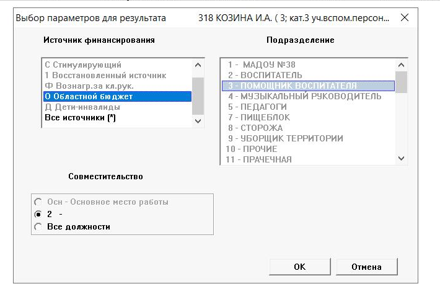
Task: Select 'С Стимулирующий' funding source
Action: [82, 65]
